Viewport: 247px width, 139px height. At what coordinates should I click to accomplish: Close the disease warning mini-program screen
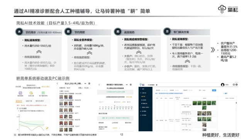[x=130, y=85]
